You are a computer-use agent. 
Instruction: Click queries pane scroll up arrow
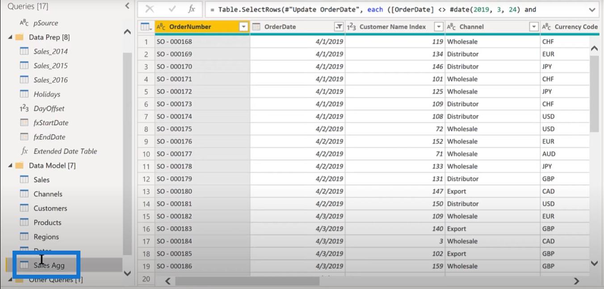127,32
